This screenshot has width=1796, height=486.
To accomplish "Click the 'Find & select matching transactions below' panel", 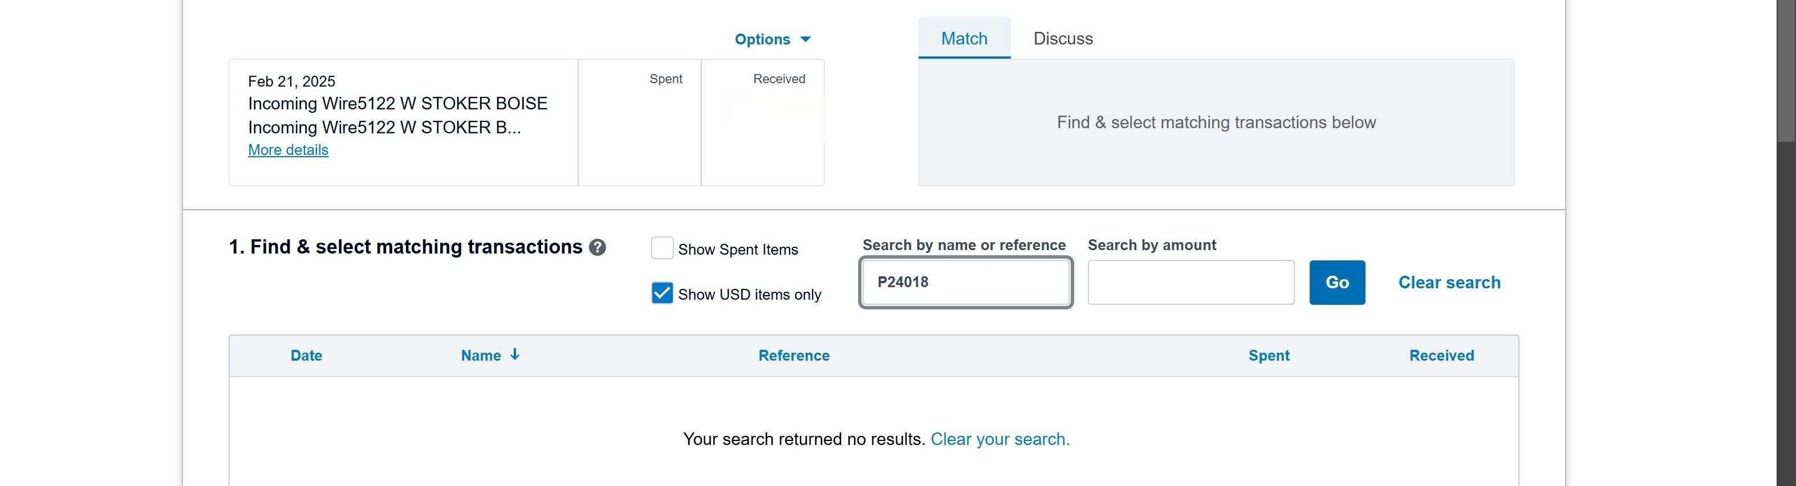I will pos(1216,122).
